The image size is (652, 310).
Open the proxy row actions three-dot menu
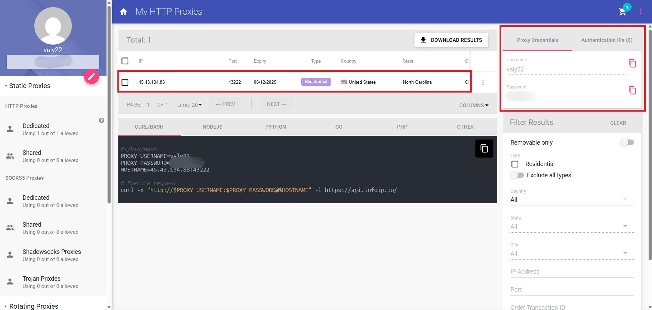click(x=483, y=82)
